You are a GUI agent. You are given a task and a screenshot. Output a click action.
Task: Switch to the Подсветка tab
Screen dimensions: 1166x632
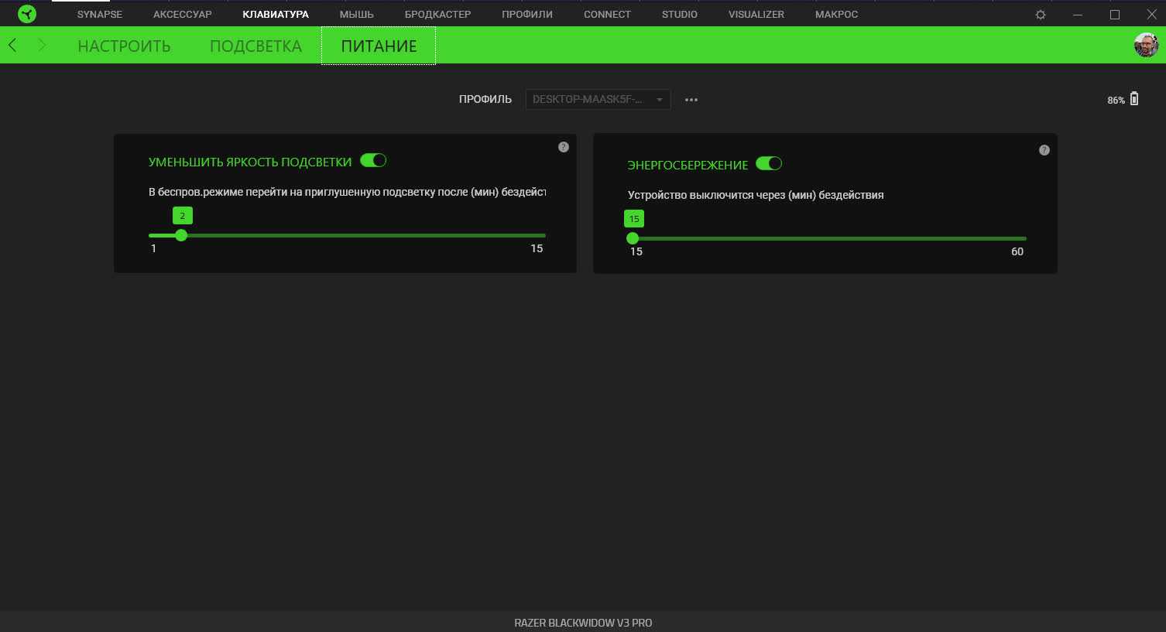click(255, 46)
